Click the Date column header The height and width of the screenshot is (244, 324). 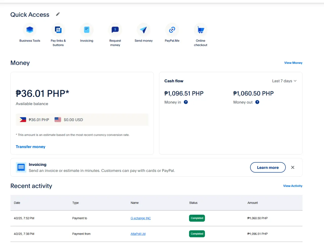[17, 203]
